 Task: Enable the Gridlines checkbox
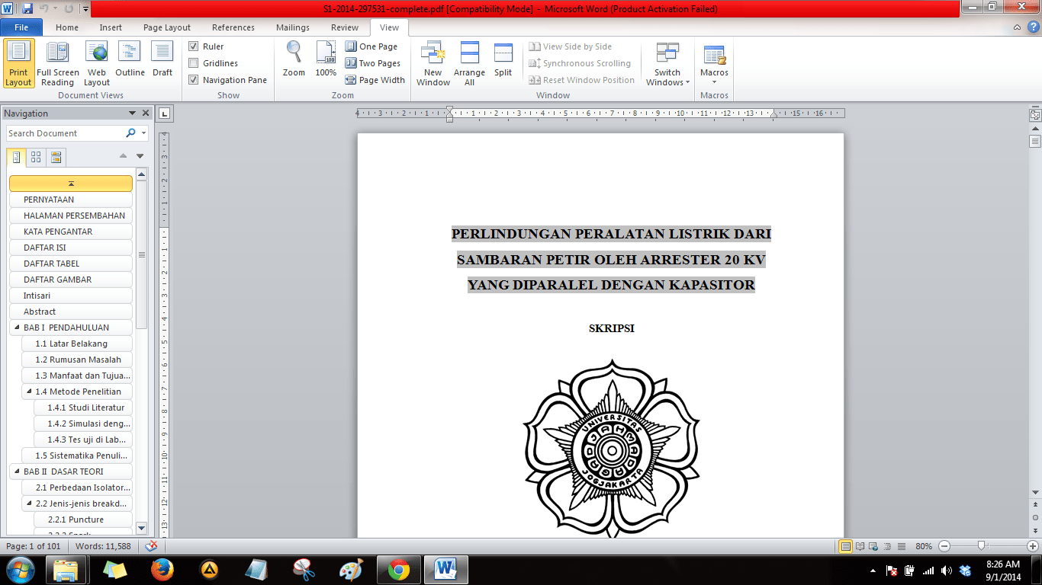(194, 63)
